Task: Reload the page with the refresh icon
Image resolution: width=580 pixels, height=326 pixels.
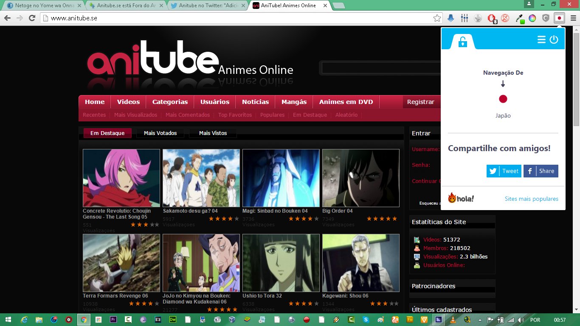Action: (32, 18)
